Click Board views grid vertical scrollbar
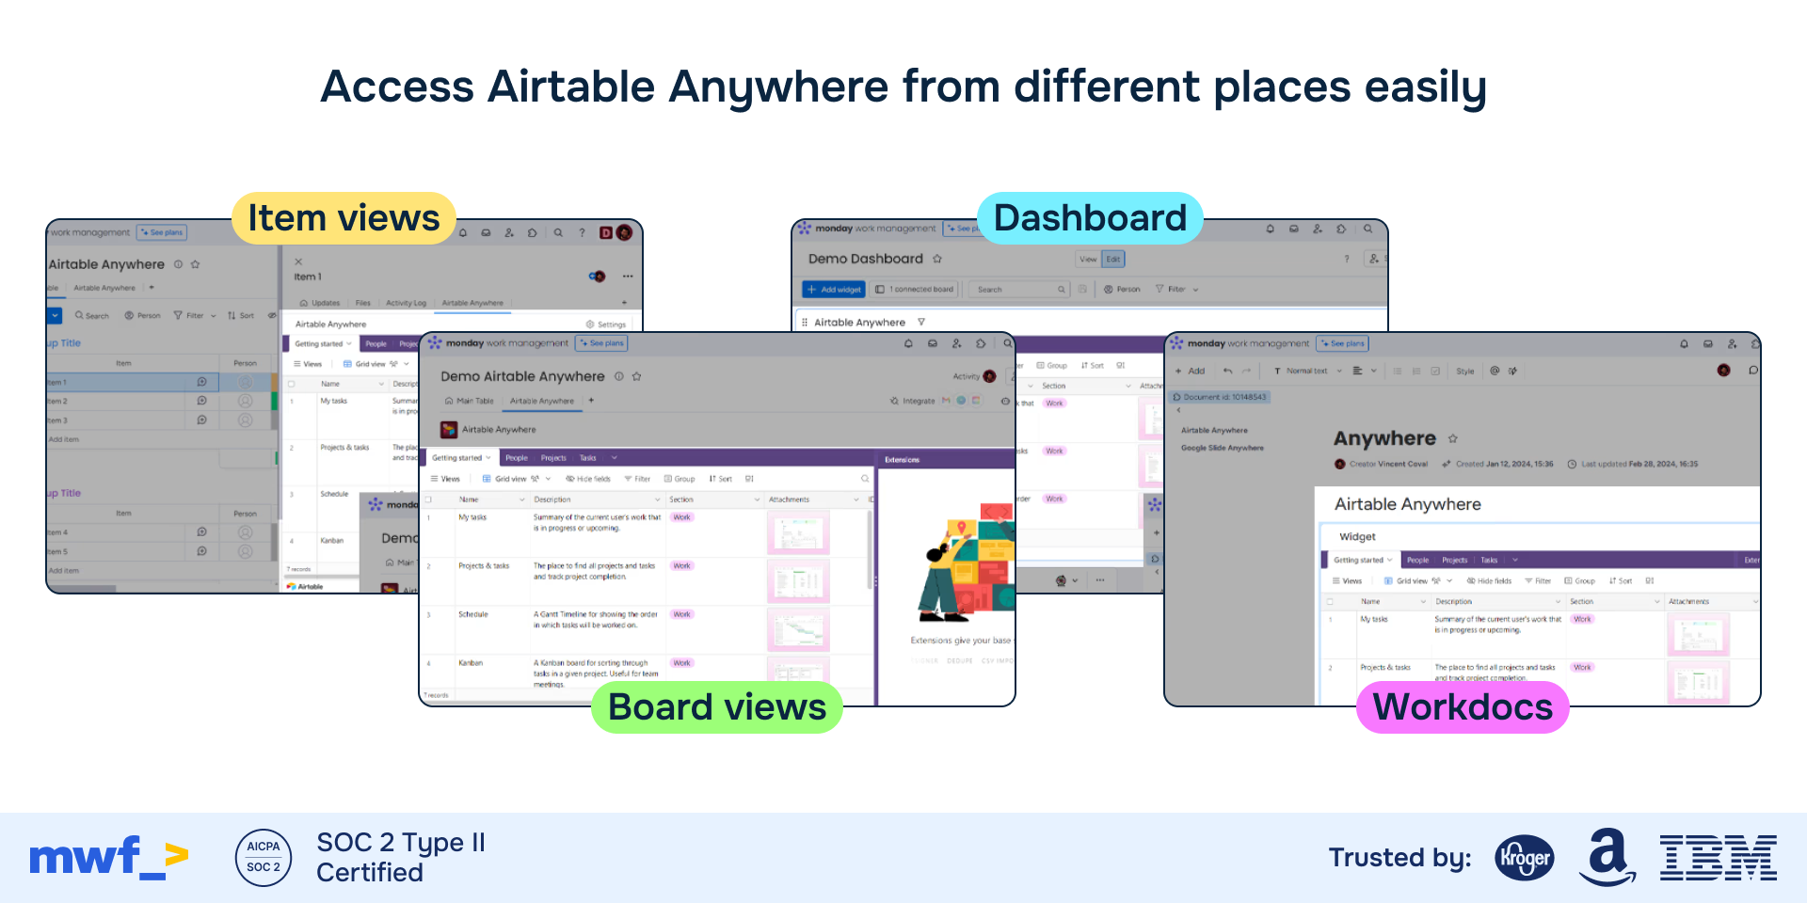 pyautogui.click(x=870, y=549)
